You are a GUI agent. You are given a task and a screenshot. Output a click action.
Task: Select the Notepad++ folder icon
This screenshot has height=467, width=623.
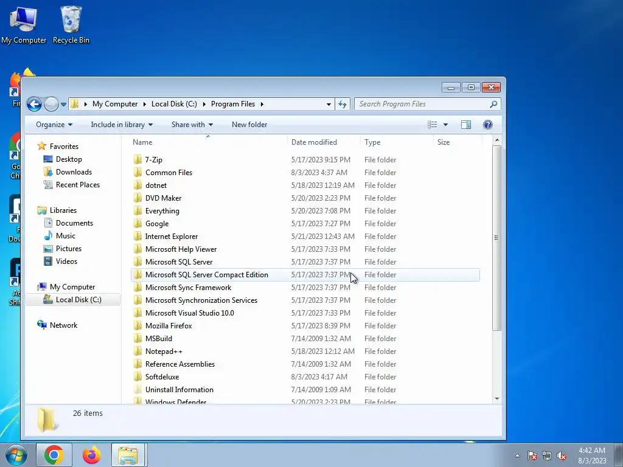[x=137, y=351]
